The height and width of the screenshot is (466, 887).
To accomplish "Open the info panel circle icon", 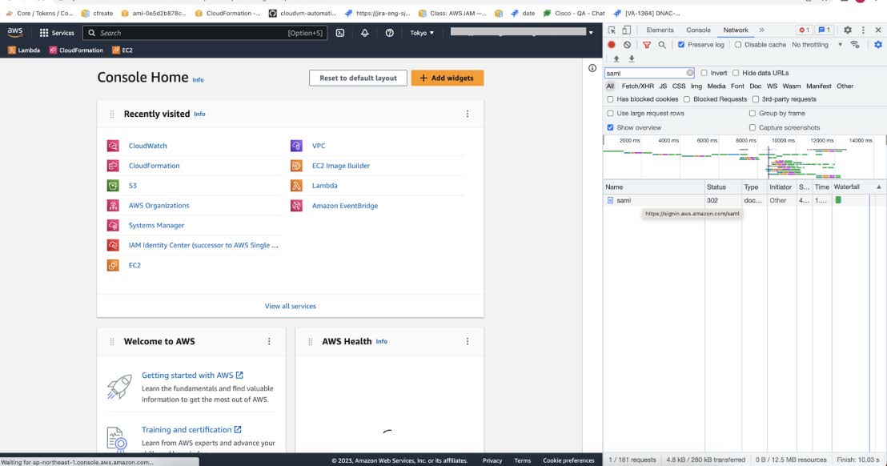I will pyautogui.click(x=592, y=68).
